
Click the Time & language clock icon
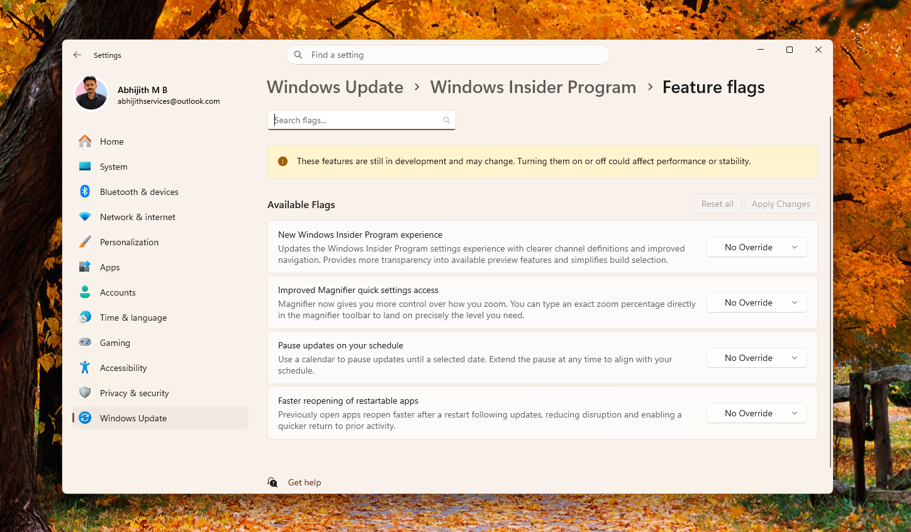85,317
